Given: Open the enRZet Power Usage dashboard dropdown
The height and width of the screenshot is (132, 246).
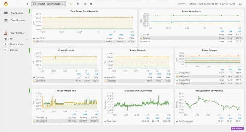Looking at the screenshot, I should (x=48, y=4).
